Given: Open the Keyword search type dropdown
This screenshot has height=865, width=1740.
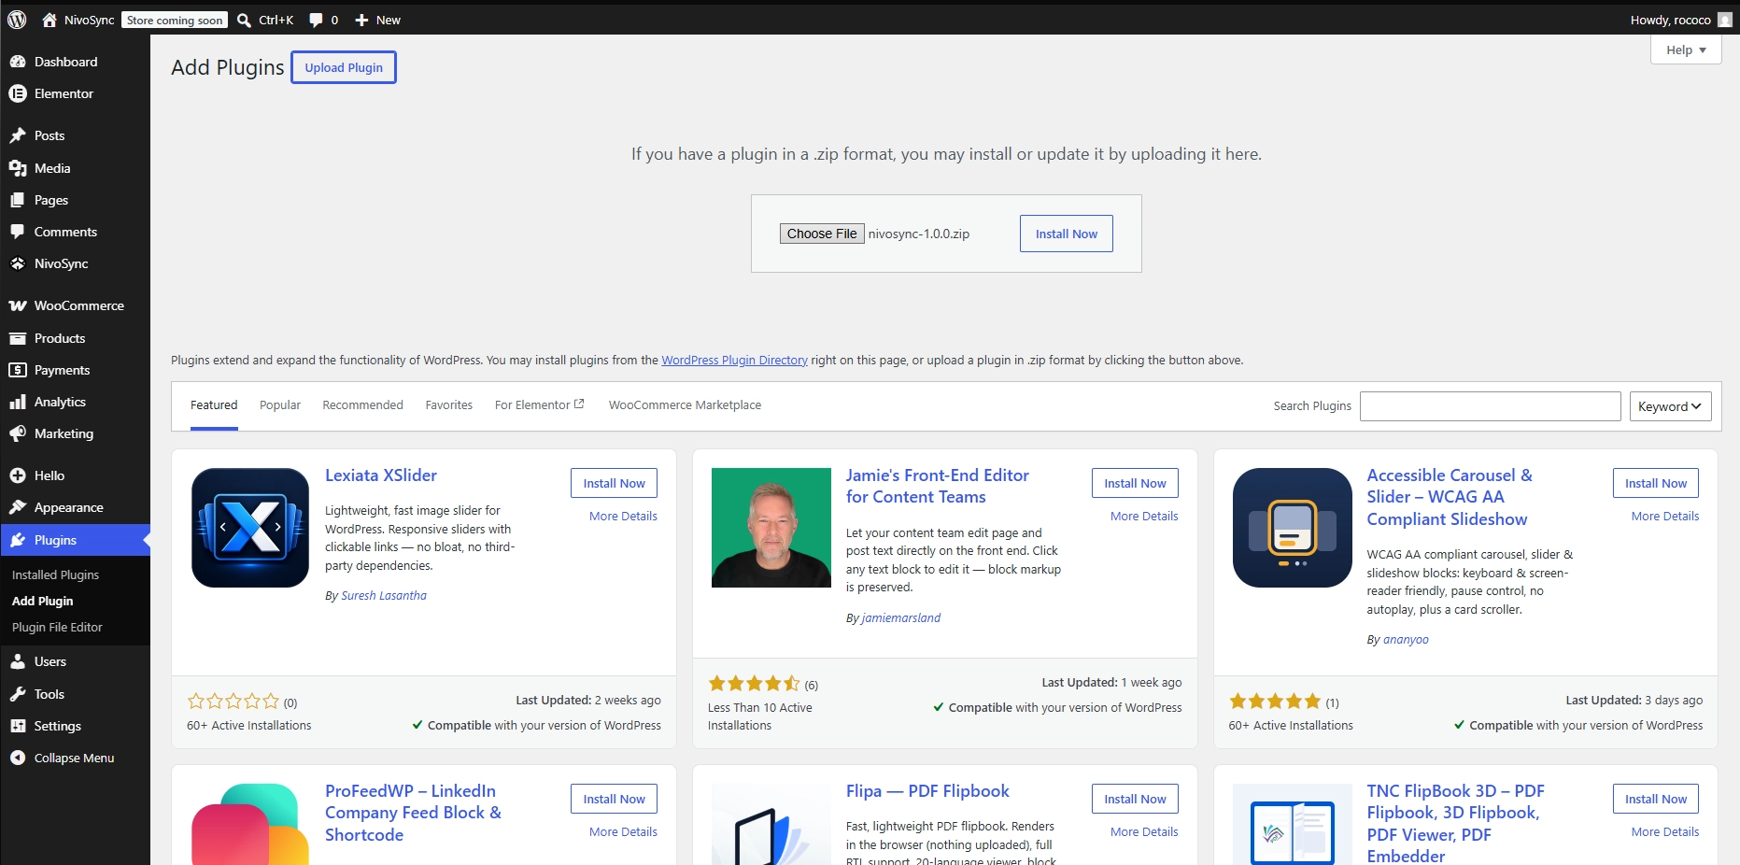Looking at the screenshot, I should (x=1671, y=406).
